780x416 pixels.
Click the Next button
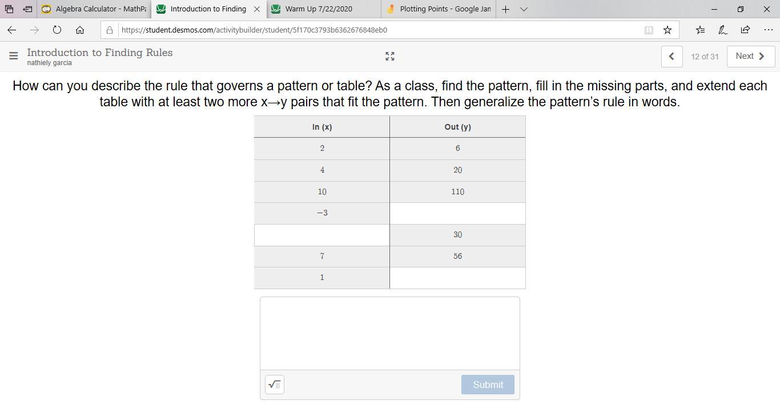[x=750, y=56]
